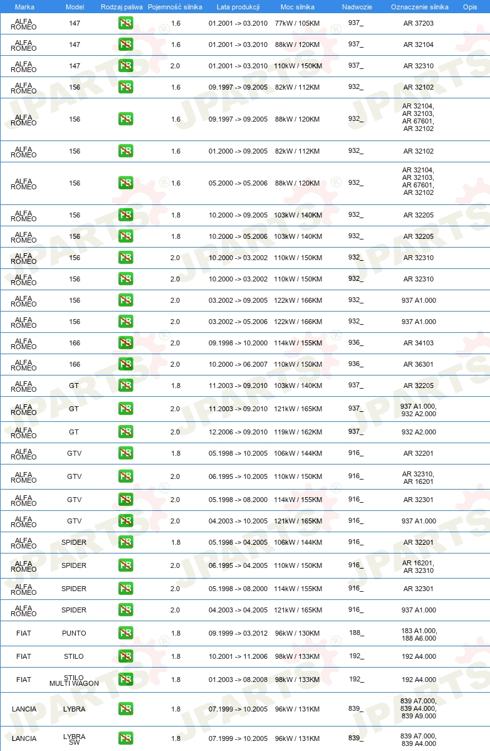
Task: Click production dates 09.1998 -> 10.2000
Action: (238, 343)
